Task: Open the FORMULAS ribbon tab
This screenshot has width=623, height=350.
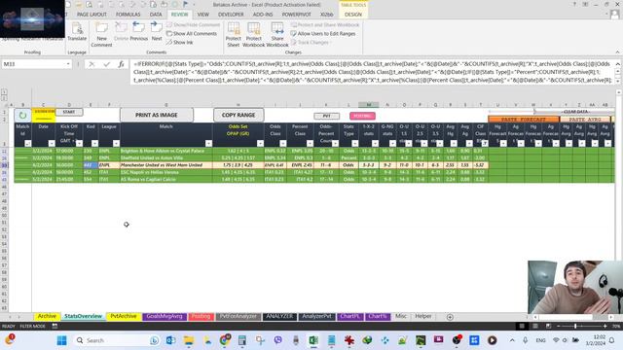Action: [x=128, y=15]
